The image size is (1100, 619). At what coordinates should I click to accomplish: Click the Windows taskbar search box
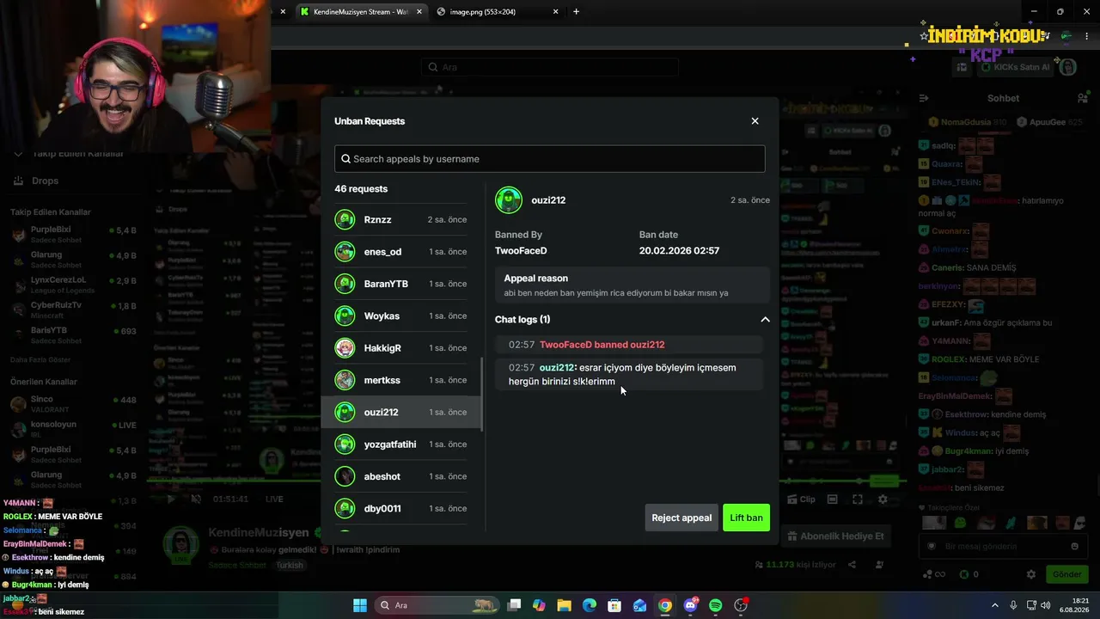(x=437, y=605)
